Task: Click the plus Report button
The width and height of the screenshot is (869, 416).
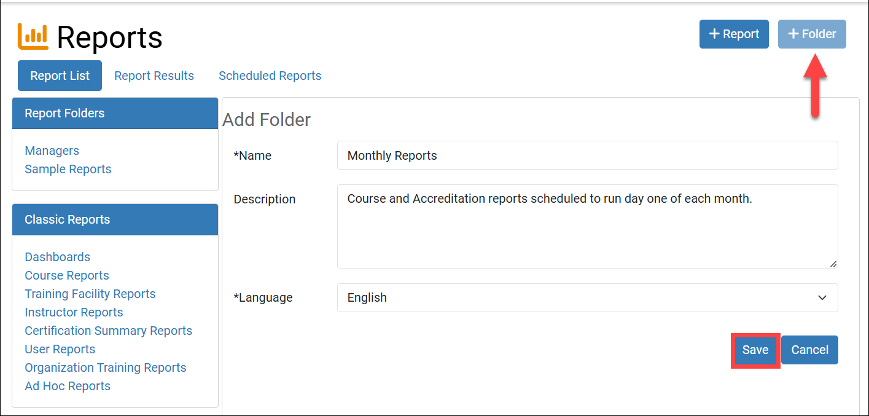Action: point(734,34)
